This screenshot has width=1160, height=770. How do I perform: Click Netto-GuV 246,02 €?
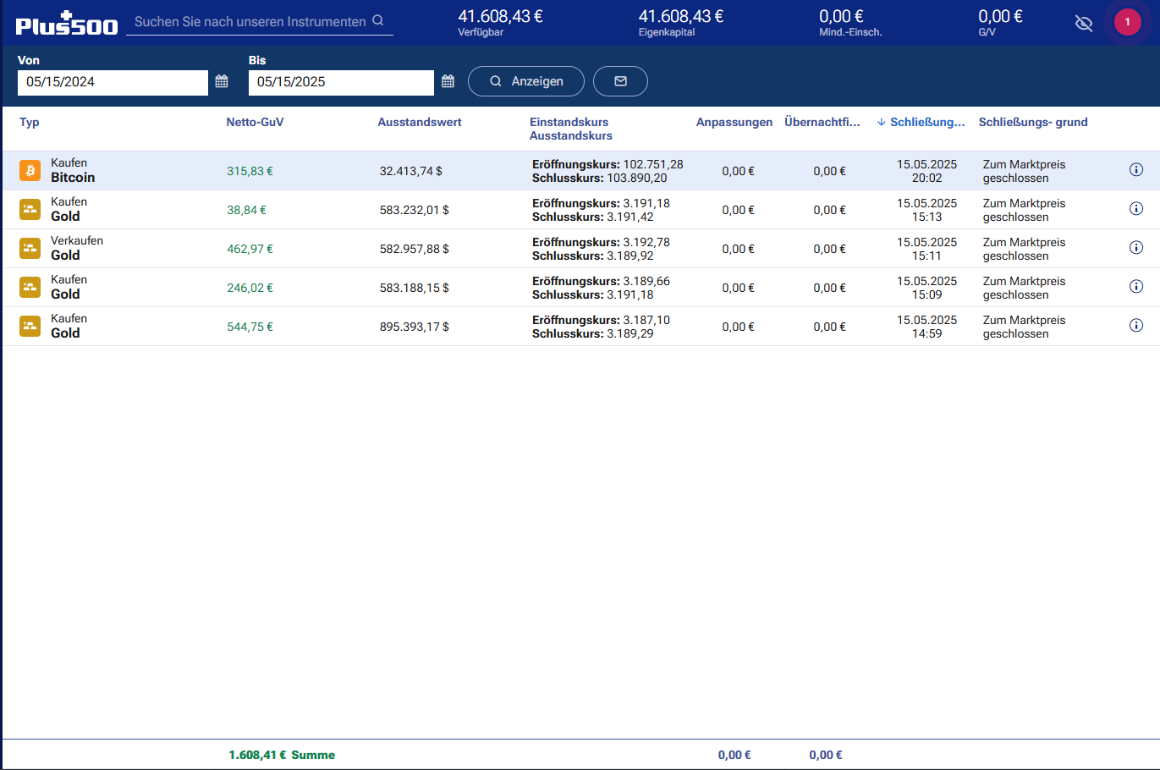coord(250,288)
